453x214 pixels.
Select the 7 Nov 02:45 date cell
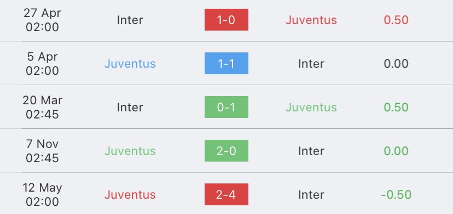point(42,151)
